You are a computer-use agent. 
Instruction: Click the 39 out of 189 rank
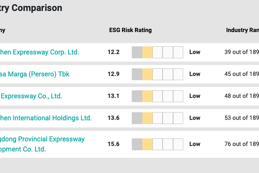pyautogui.click(x=241, y=52)
